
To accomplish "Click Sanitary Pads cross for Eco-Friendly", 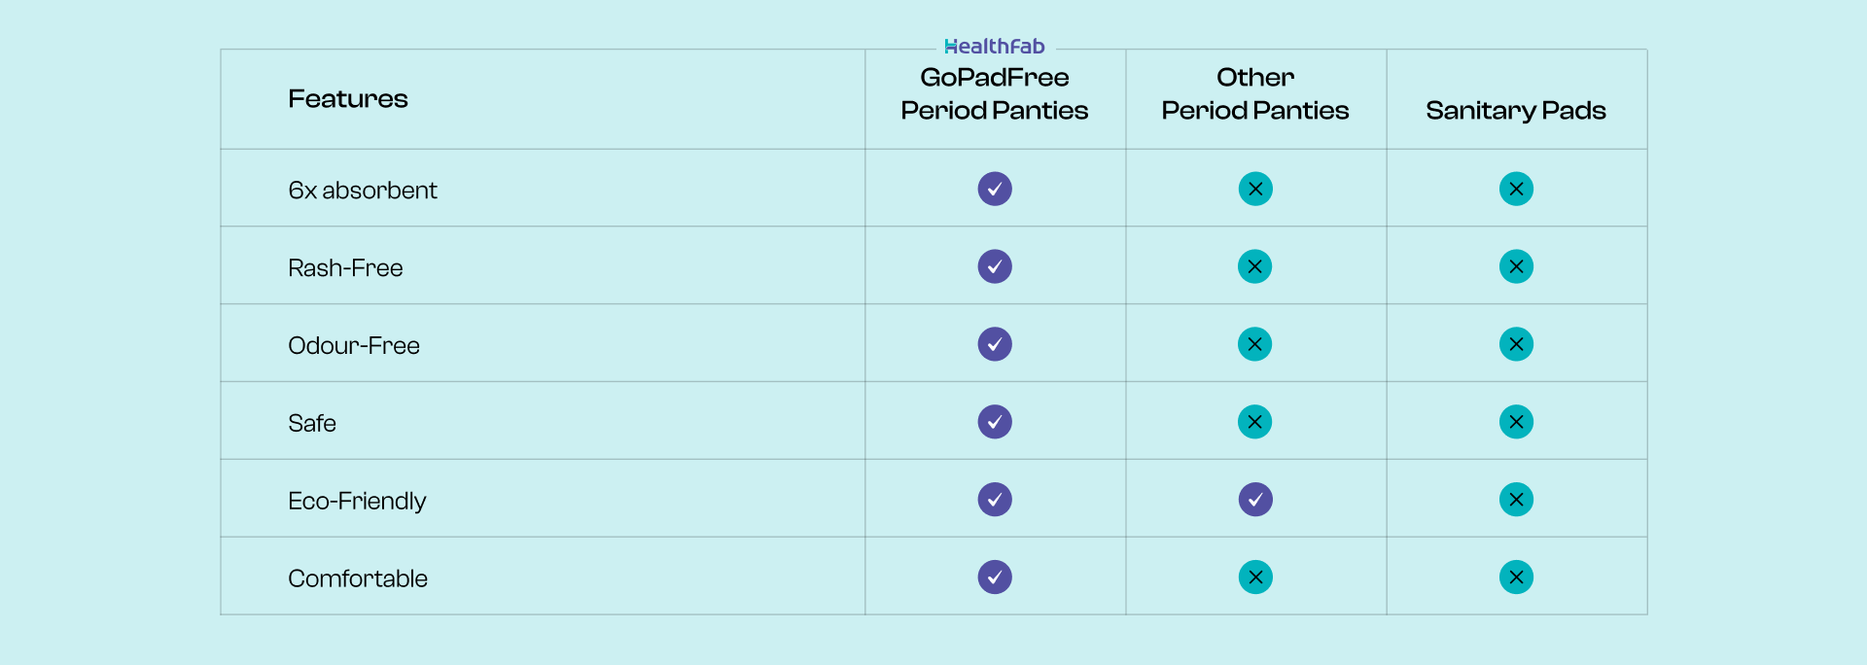I will 1516,500.
